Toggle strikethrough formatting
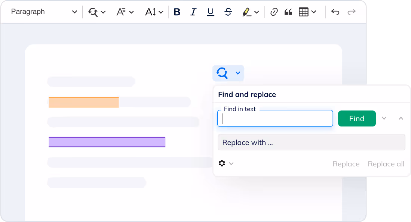This screenshot has height=222, width=411. coord(228,12)
